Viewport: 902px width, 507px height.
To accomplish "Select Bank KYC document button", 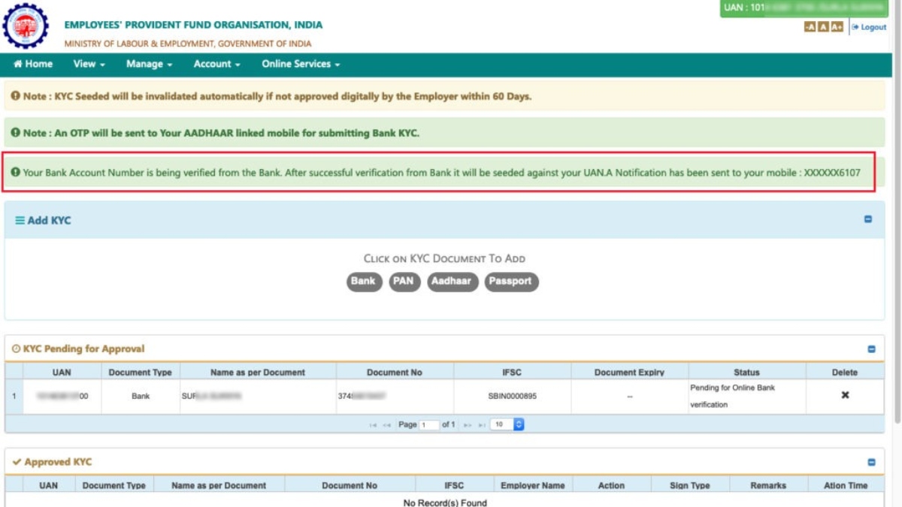I will [364, 282].
